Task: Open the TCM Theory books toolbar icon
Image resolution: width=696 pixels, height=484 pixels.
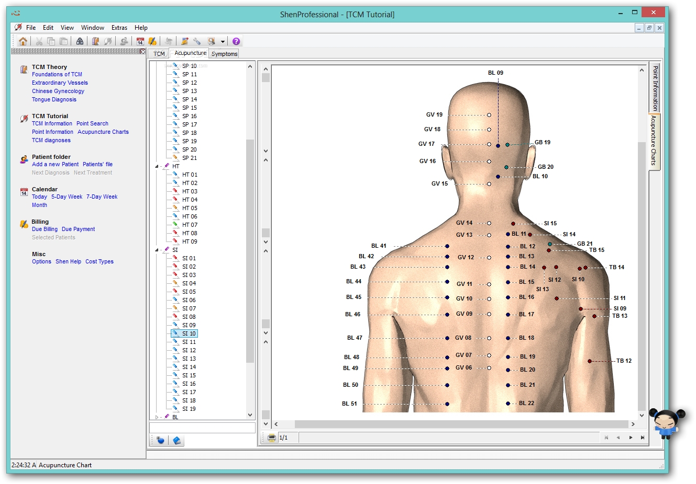Action: 96,41
